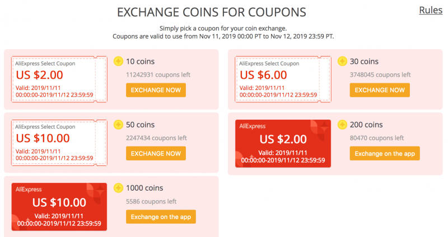Screen dimensions: 448x237
Task: Select the red AliExpress US $2.00 coupon
Action: [283, 144]
